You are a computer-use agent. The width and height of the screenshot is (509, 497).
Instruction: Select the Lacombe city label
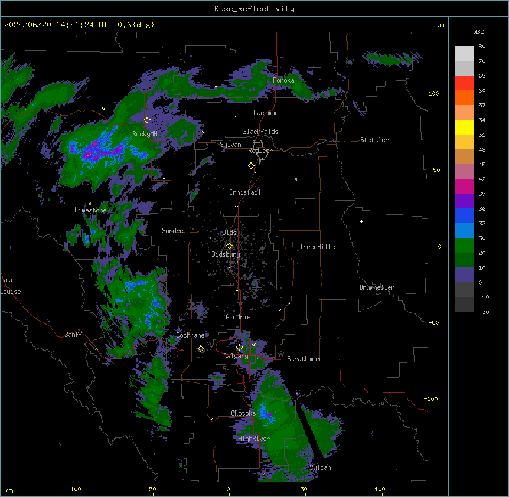(x=266, y=113)
